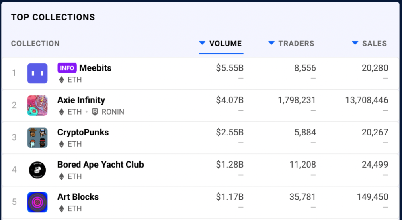The image size is (402, 220).
Task: Click the ETH icon under CryptoPunks
Action: coord(62,144)
